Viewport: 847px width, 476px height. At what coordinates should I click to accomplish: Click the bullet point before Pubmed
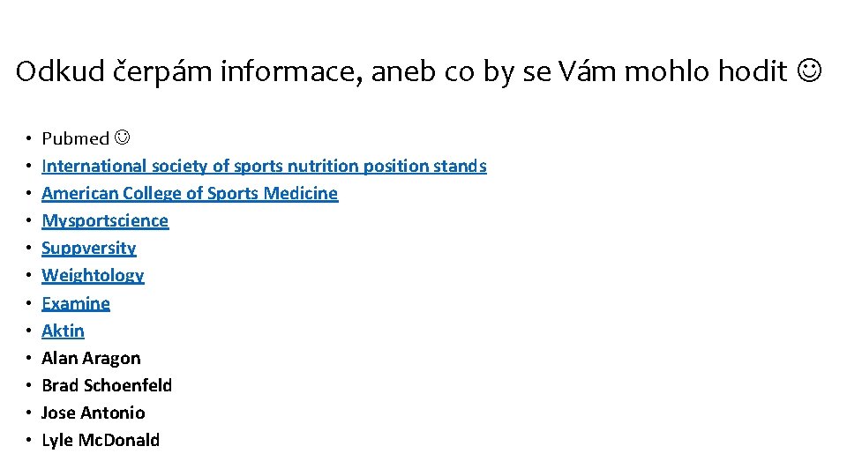(x=28, y=139)
